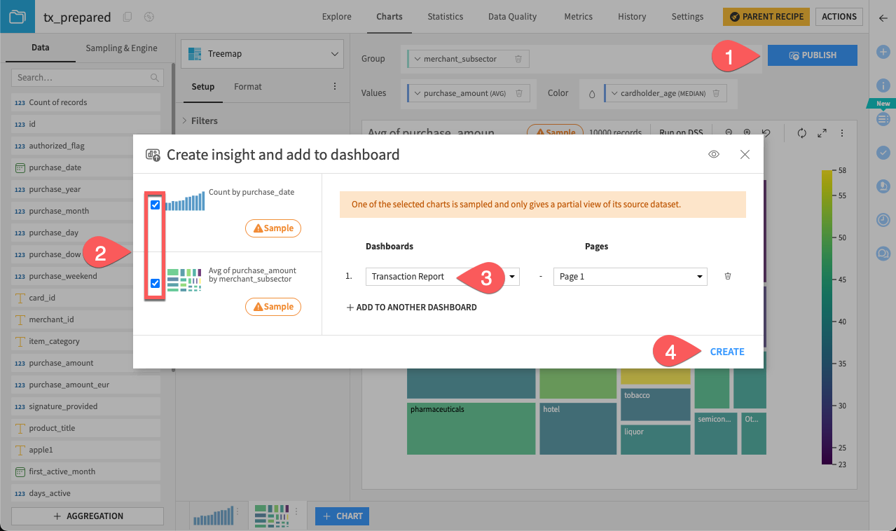Open purchase_amount (AVG) options arrow
This screenshot has width=896, height=531.
pyautogui.click(x=417, y=93)
